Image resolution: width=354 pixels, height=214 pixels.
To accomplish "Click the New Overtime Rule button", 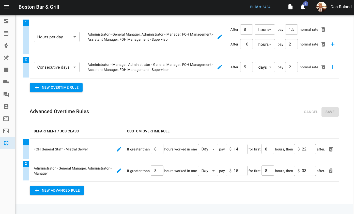I will coord(56,87).
